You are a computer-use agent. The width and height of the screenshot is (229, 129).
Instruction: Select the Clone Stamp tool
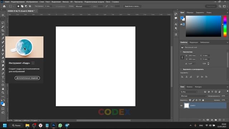click(3, 50)
